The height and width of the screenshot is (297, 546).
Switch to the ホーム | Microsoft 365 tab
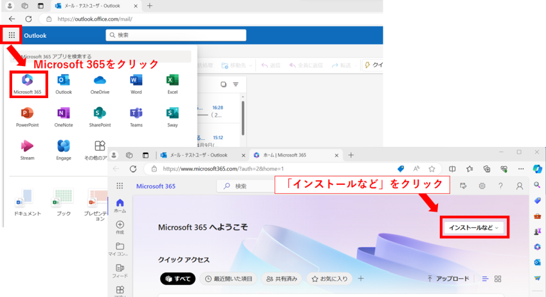pyautogui.click(x=284, y=155)
